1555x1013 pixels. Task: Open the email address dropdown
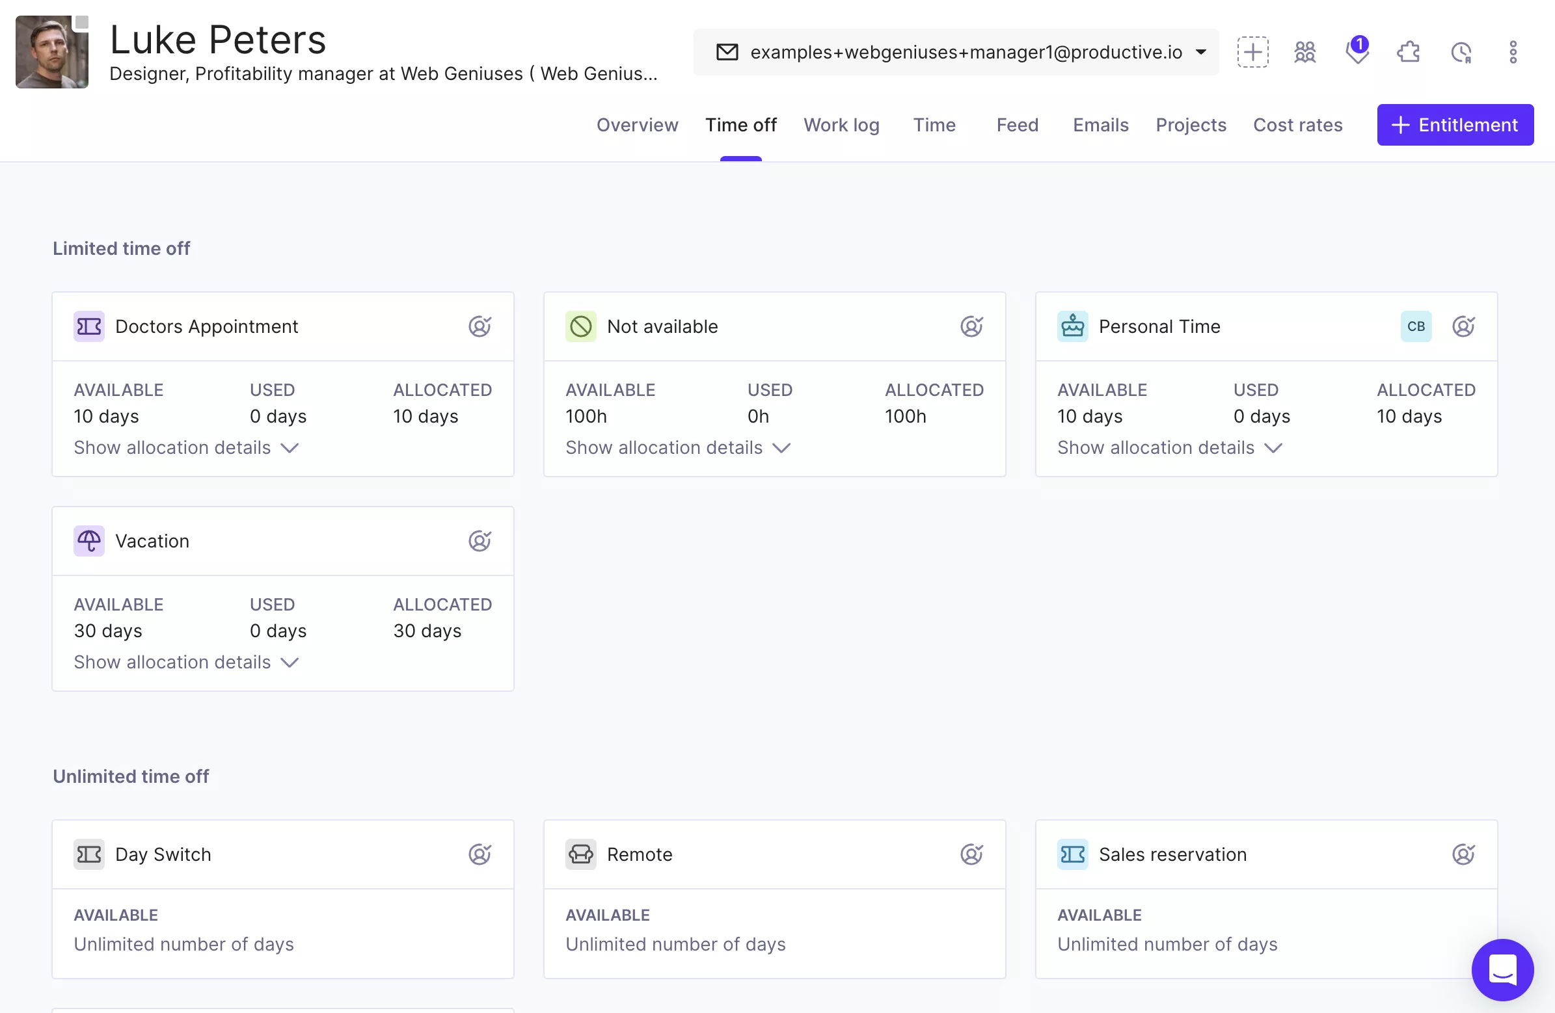(x=956, y=51)
